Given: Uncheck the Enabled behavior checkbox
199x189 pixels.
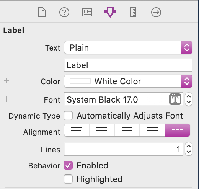Looking at the screenshot, I should click(x=68, y=165).
